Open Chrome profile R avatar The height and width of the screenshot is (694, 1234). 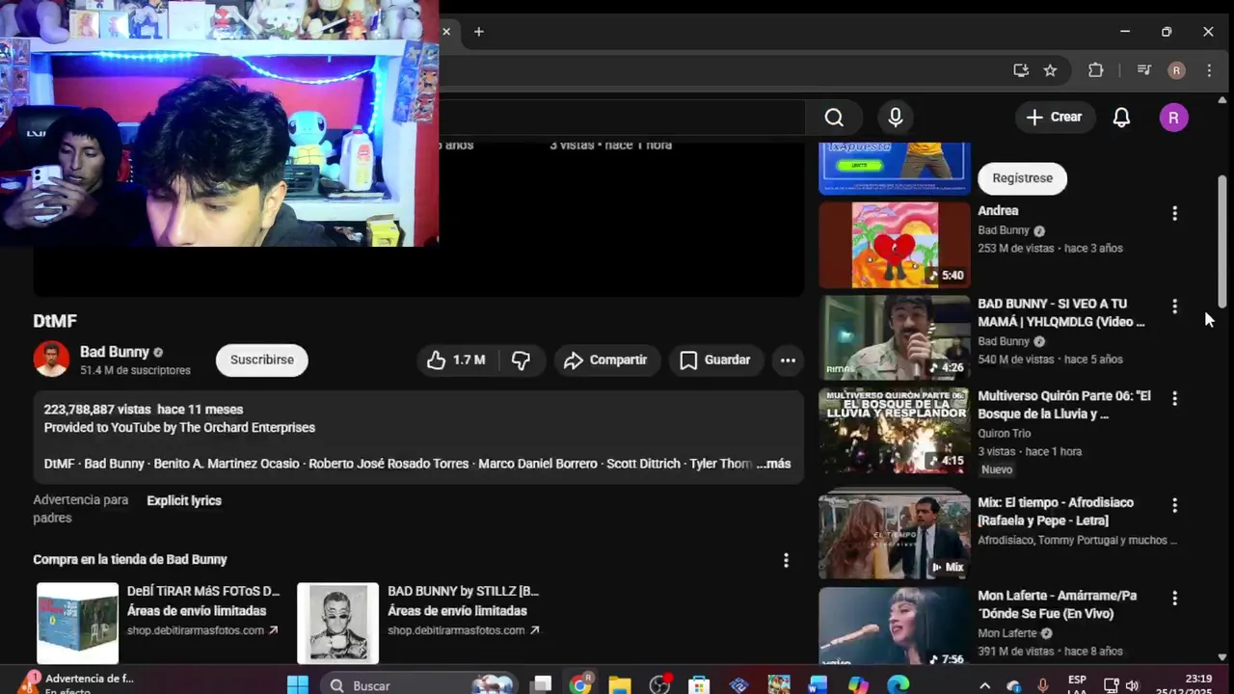[x=1176, y=70]
